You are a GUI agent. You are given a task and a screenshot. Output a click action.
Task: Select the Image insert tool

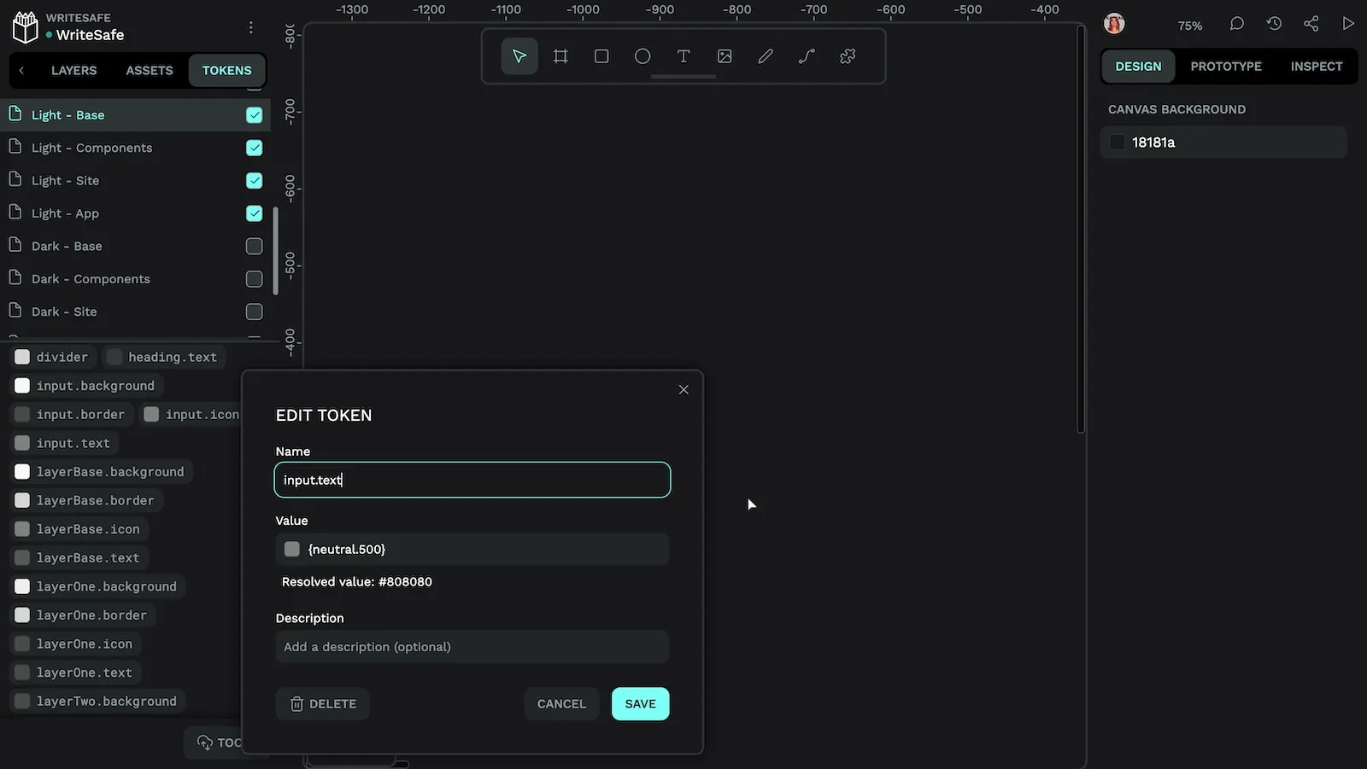(725, 56)
